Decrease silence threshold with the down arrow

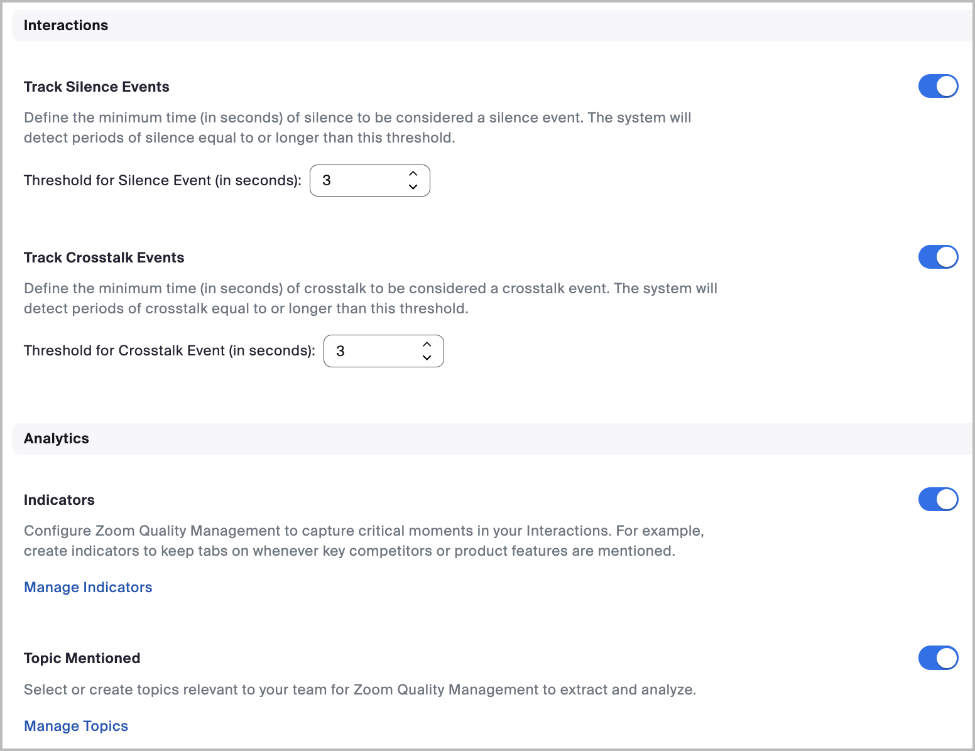[x=413, y=187]
